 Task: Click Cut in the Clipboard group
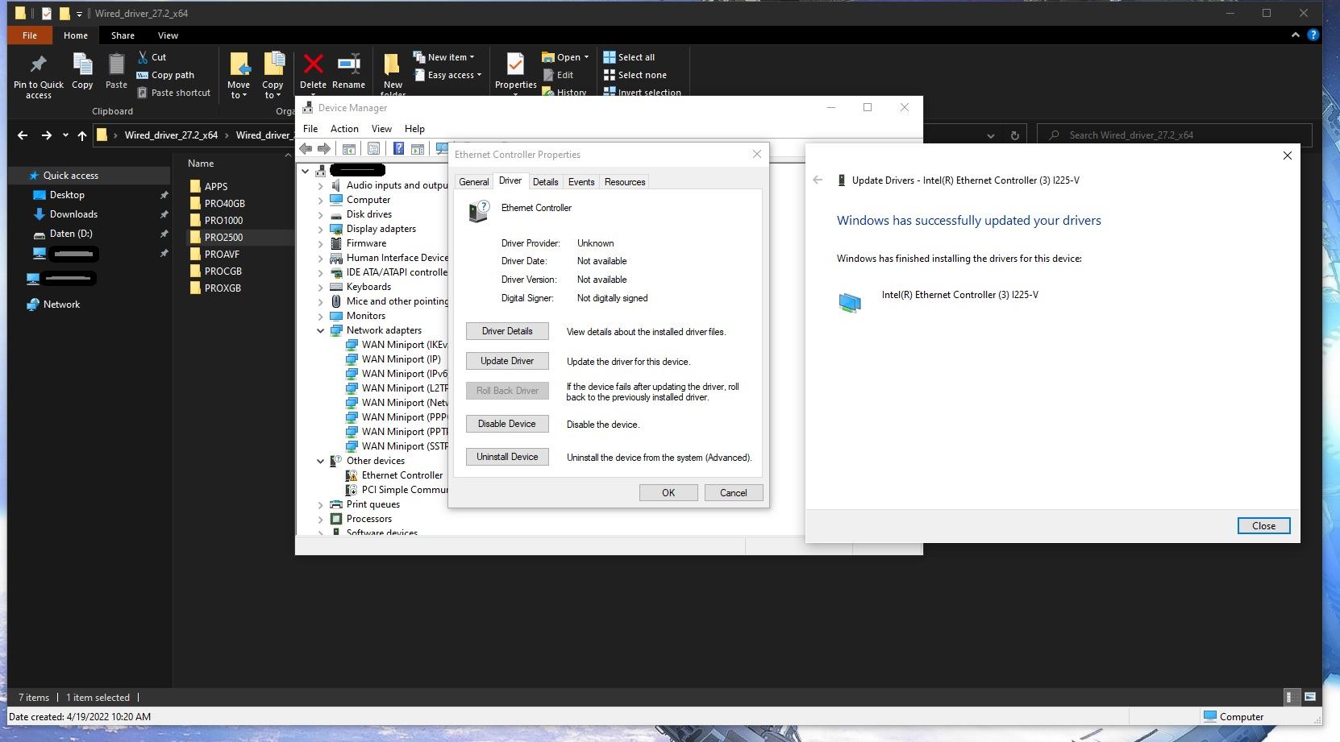152,57
